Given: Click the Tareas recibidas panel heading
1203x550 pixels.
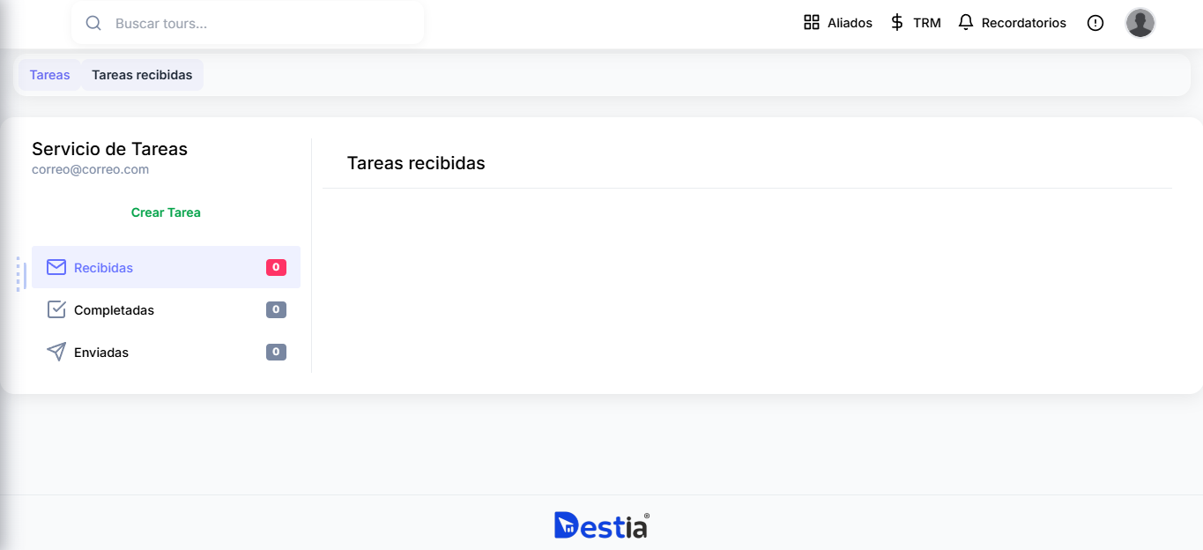Looking at the screenshot, I should [x=416, y=163].
